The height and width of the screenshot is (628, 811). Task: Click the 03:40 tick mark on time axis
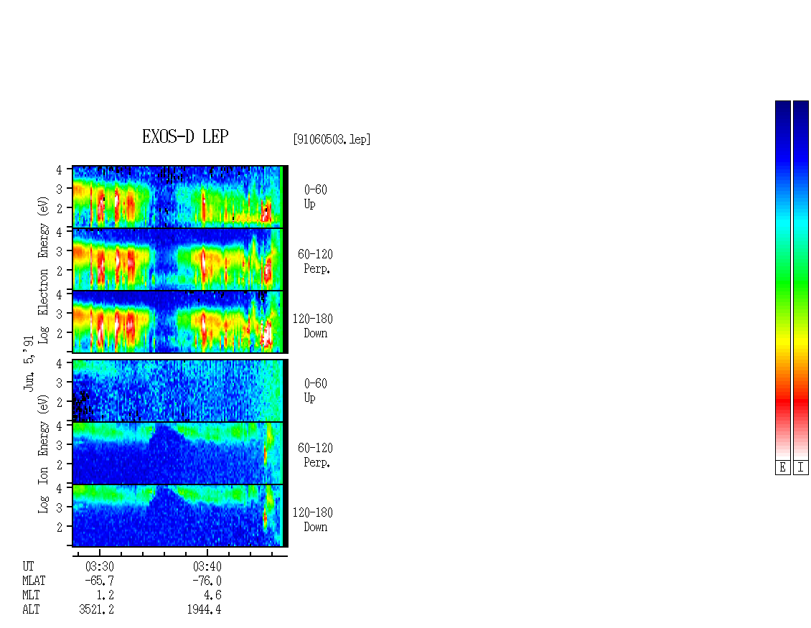click(207, 553)
